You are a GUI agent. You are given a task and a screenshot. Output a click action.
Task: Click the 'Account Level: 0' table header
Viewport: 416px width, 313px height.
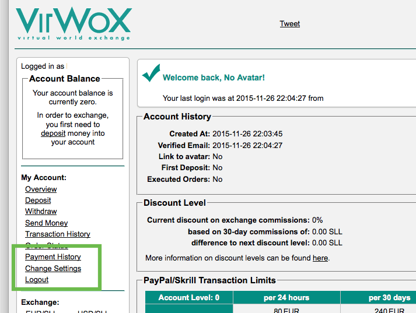pyautogui.click(x=189, y=297)
